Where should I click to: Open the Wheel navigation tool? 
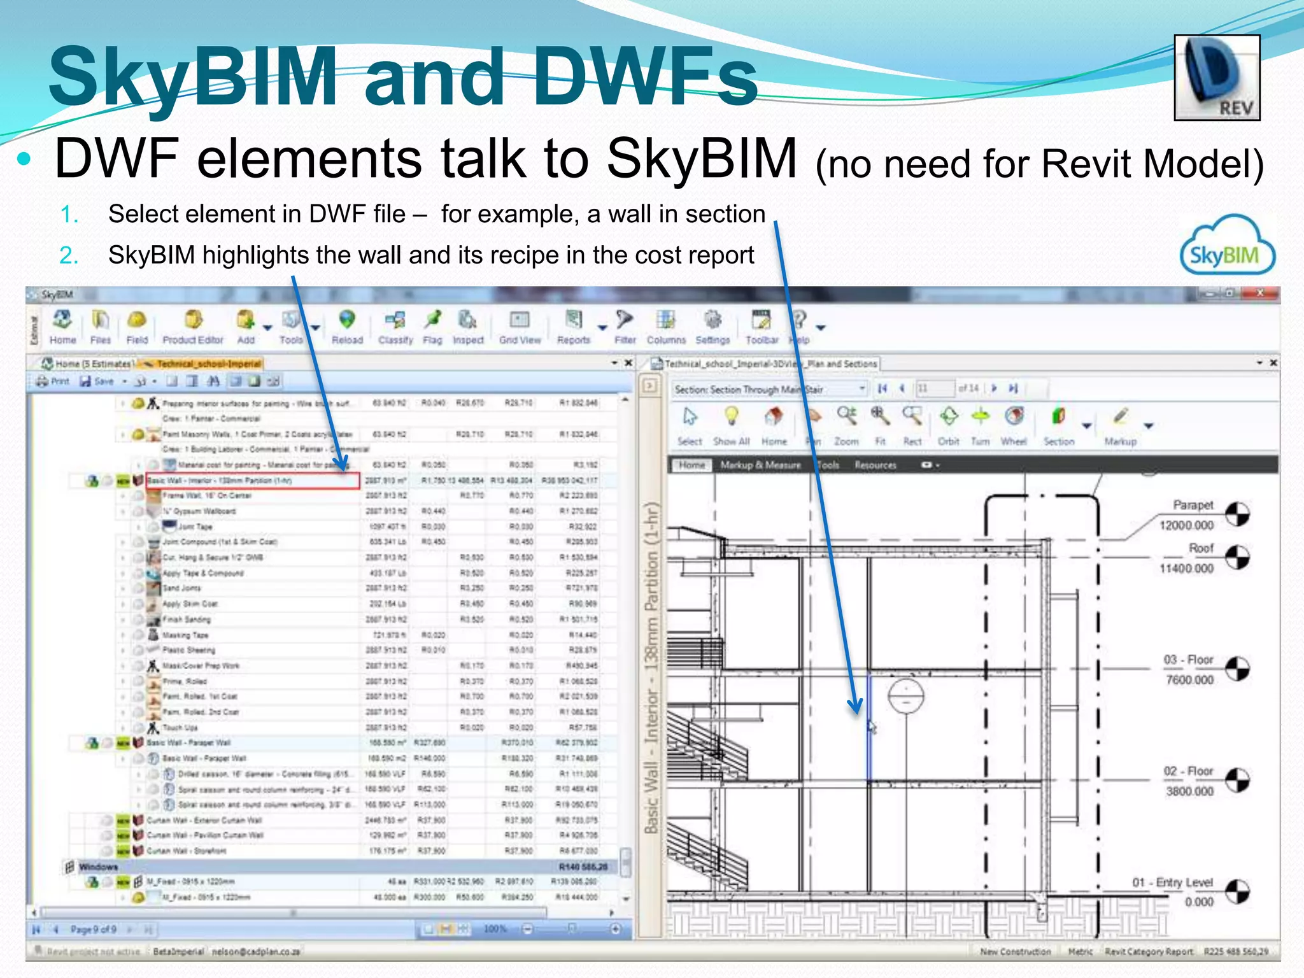(x=1014, y=427)
